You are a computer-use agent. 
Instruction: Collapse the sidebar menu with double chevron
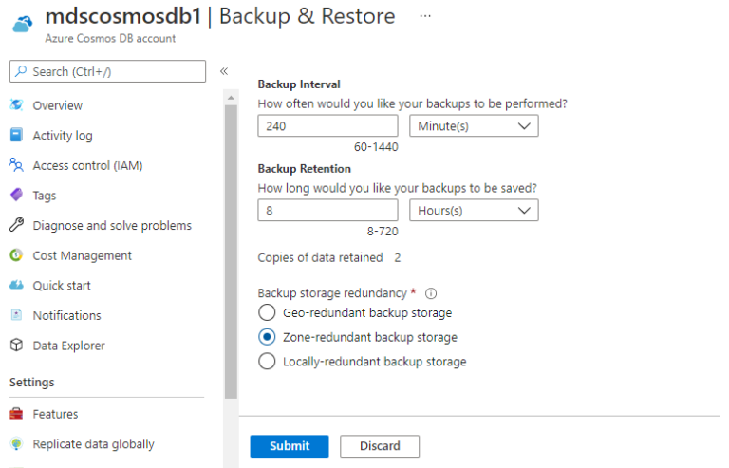(224, 71)
